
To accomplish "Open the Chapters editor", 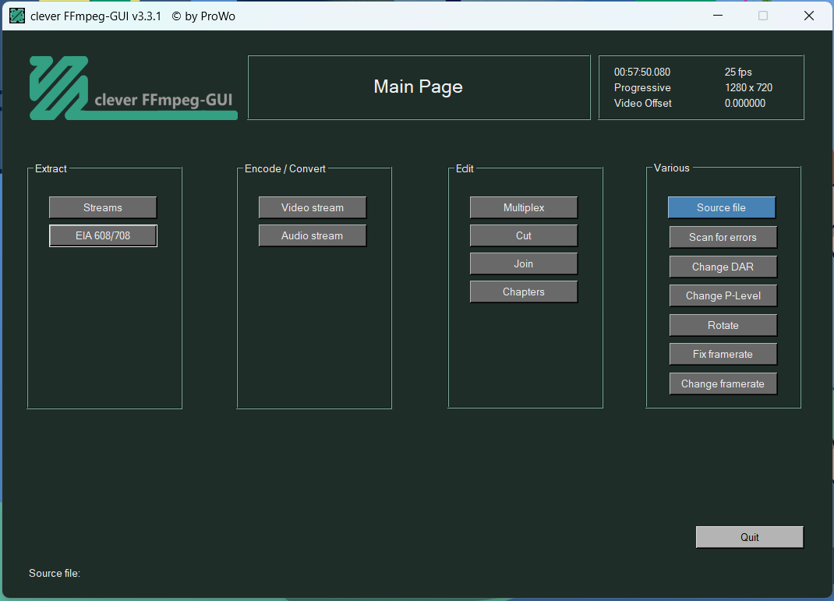I will [x=523, y=292].
